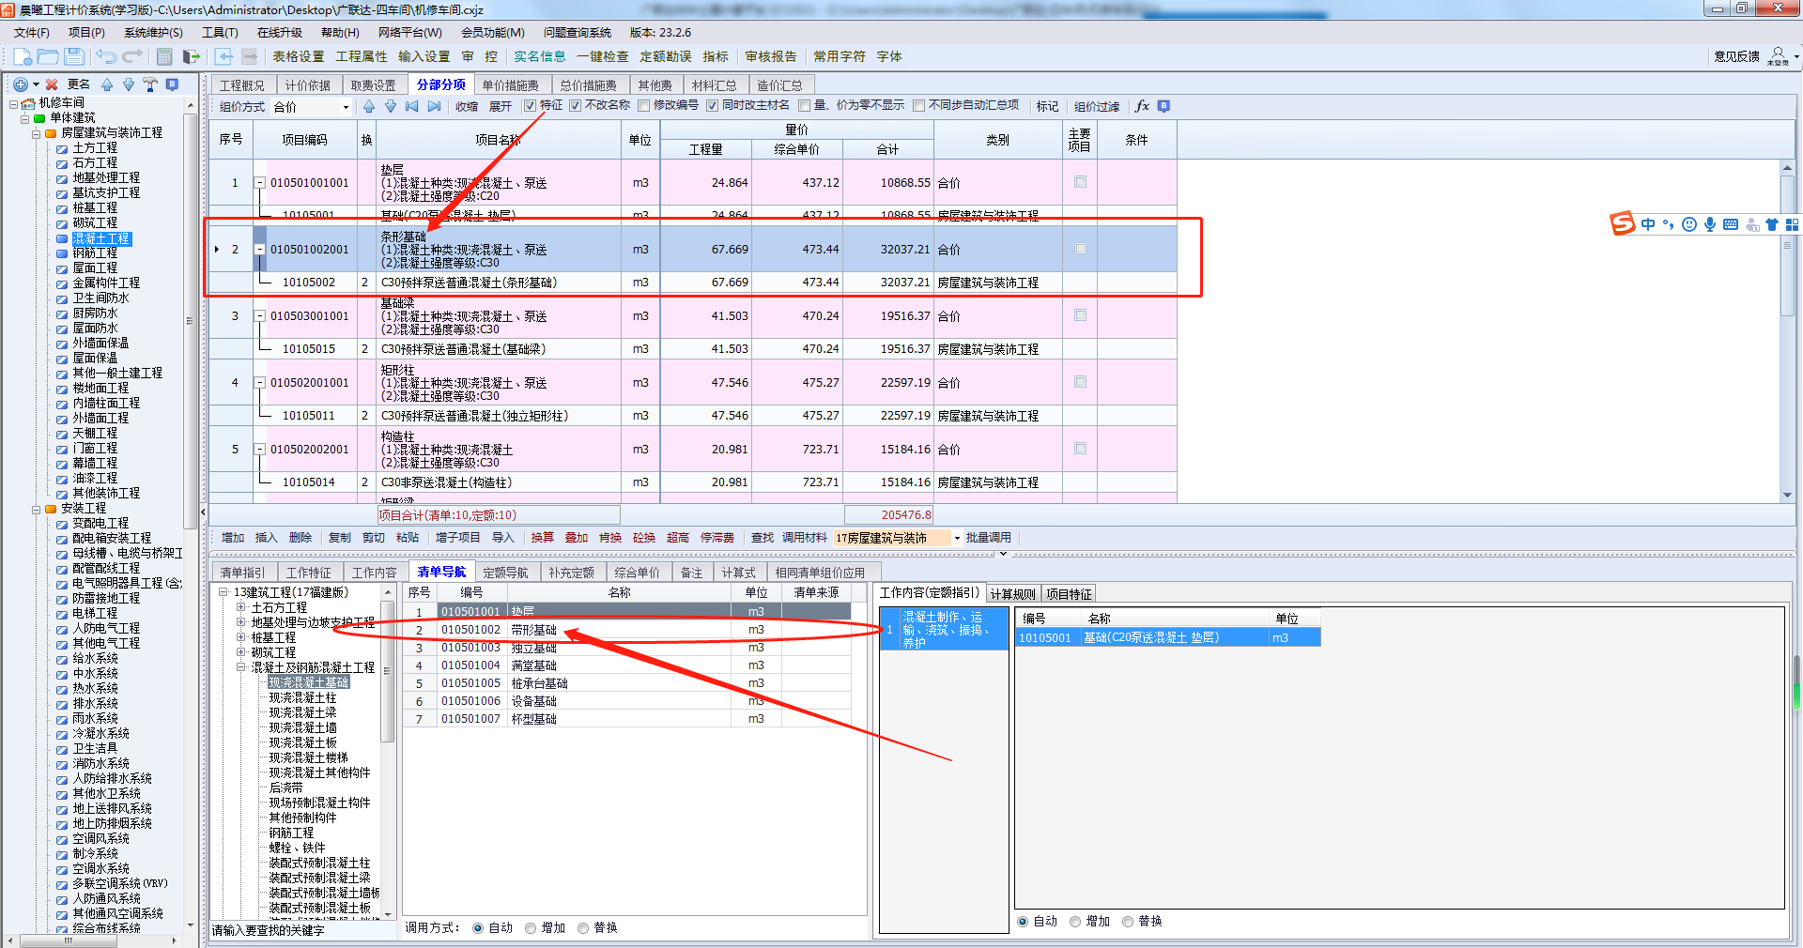Click the 收缩 button

pos(467,107)
